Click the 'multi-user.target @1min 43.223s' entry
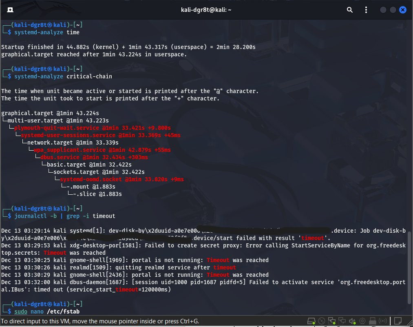The image size is (413, 327). pos(58,120)
